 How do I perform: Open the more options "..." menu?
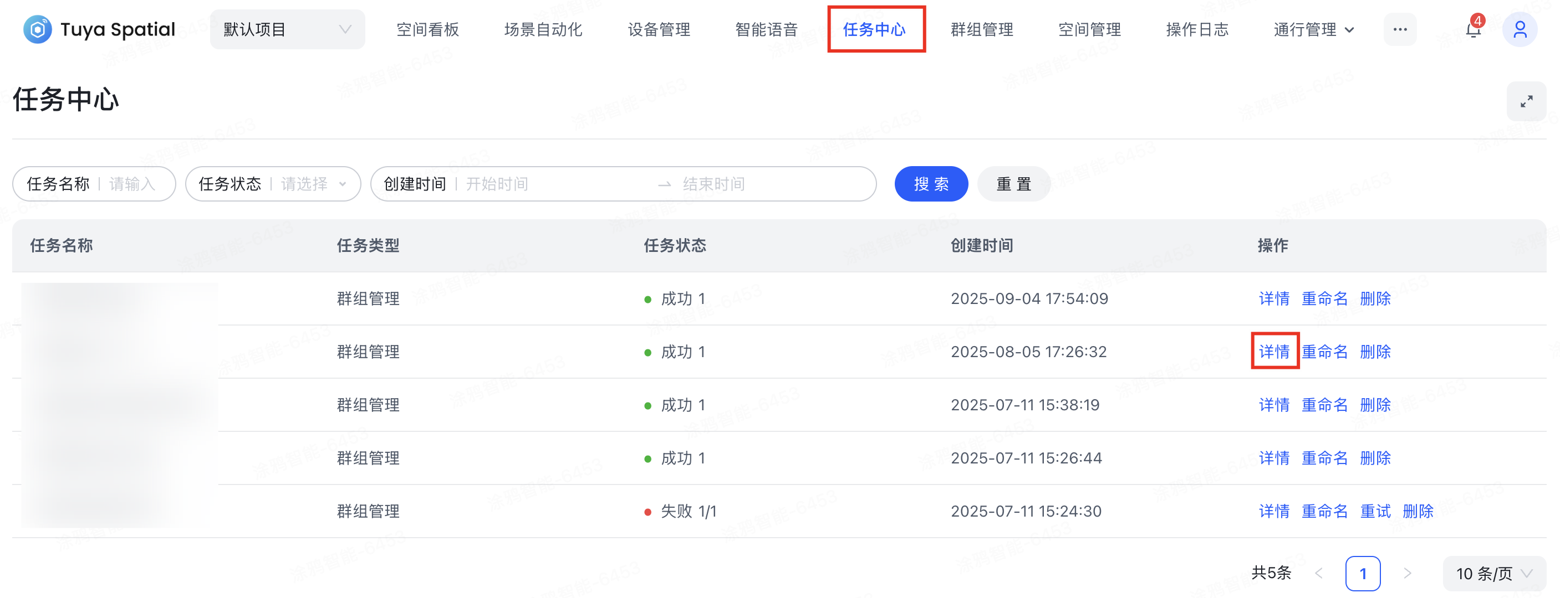[x=1400, y=28]
